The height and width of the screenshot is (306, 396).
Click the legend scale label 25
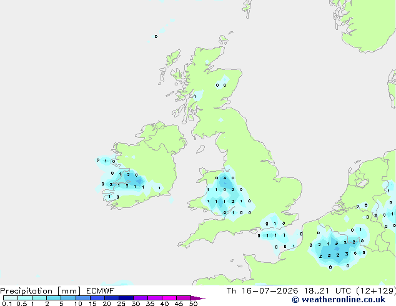pos(121,304)
